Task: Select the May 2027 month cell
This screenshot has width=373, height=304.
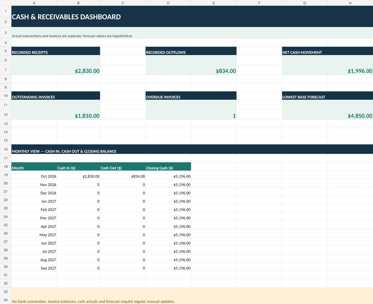Action: pyautogui.click(x=34, y=233)
